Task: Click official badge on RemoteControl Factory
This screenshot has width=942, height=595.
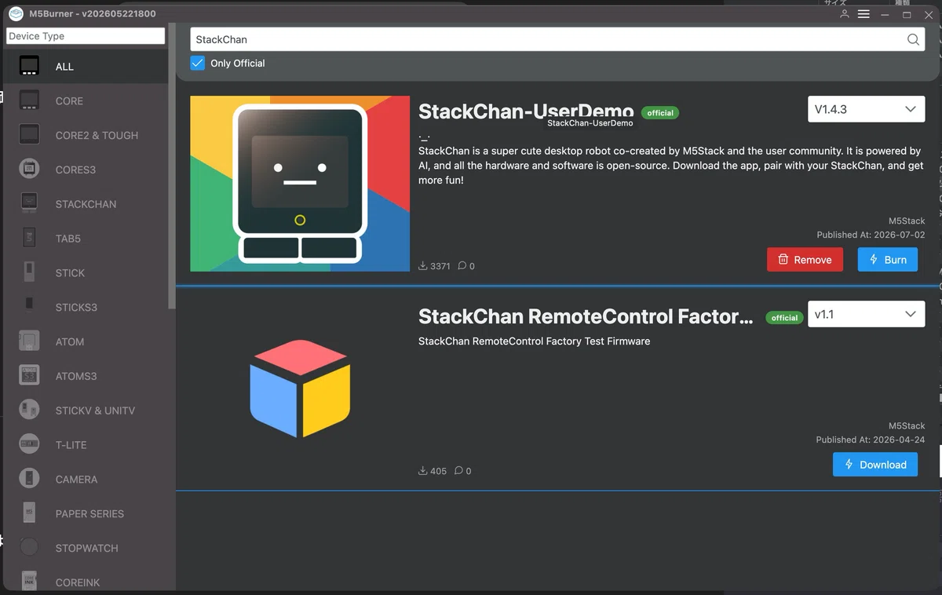Action: click(x=784, y=318)
